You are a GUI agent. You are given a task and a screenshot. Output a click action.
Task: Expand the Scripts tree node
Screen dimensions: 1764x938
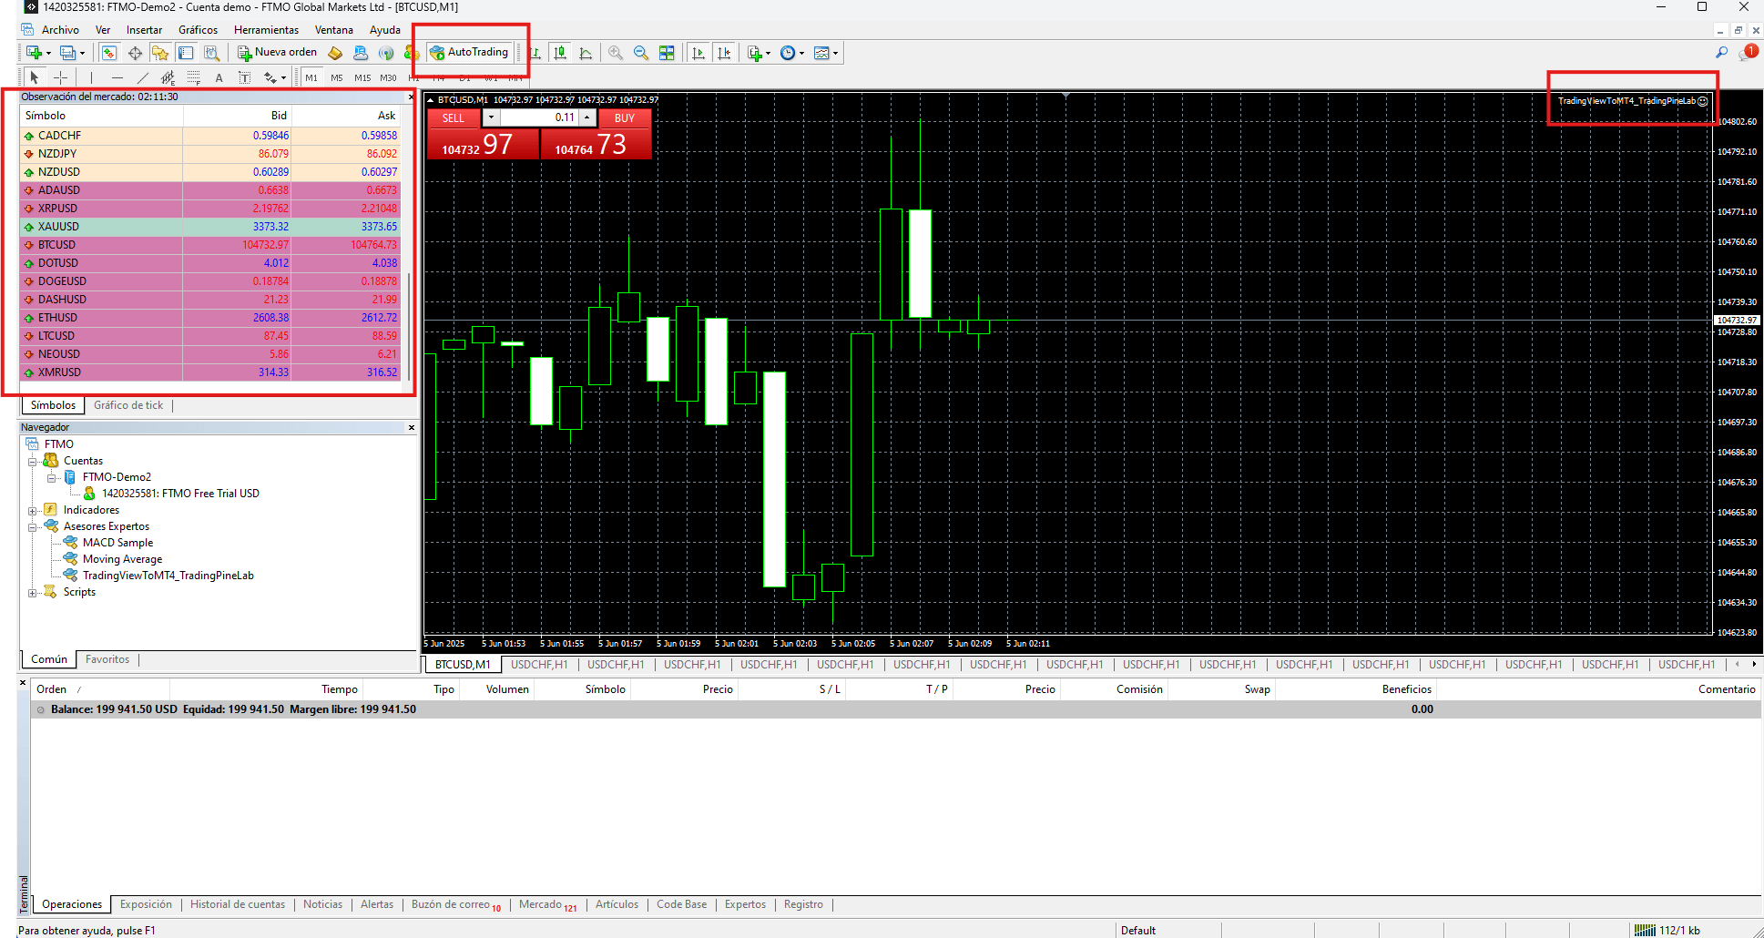(33, 593)
